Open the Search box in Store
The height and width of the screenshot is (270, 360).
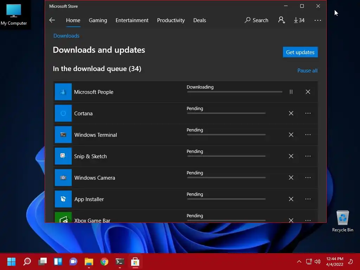[x=256, y=20]
